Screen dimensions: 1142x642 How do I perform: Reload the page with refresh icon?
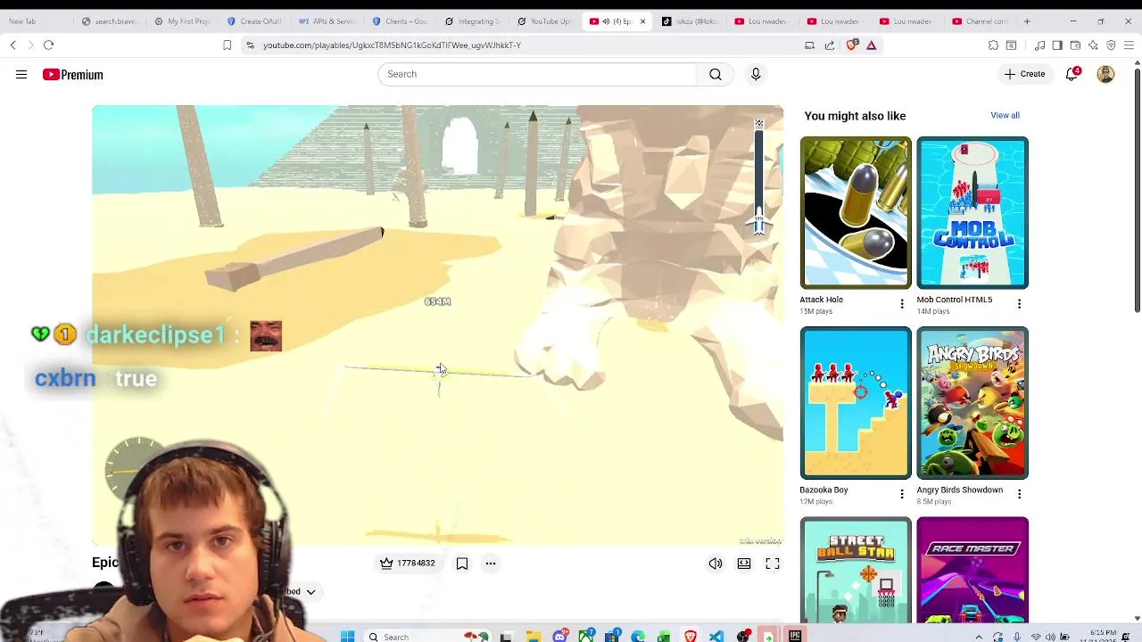tap(49, 45)
